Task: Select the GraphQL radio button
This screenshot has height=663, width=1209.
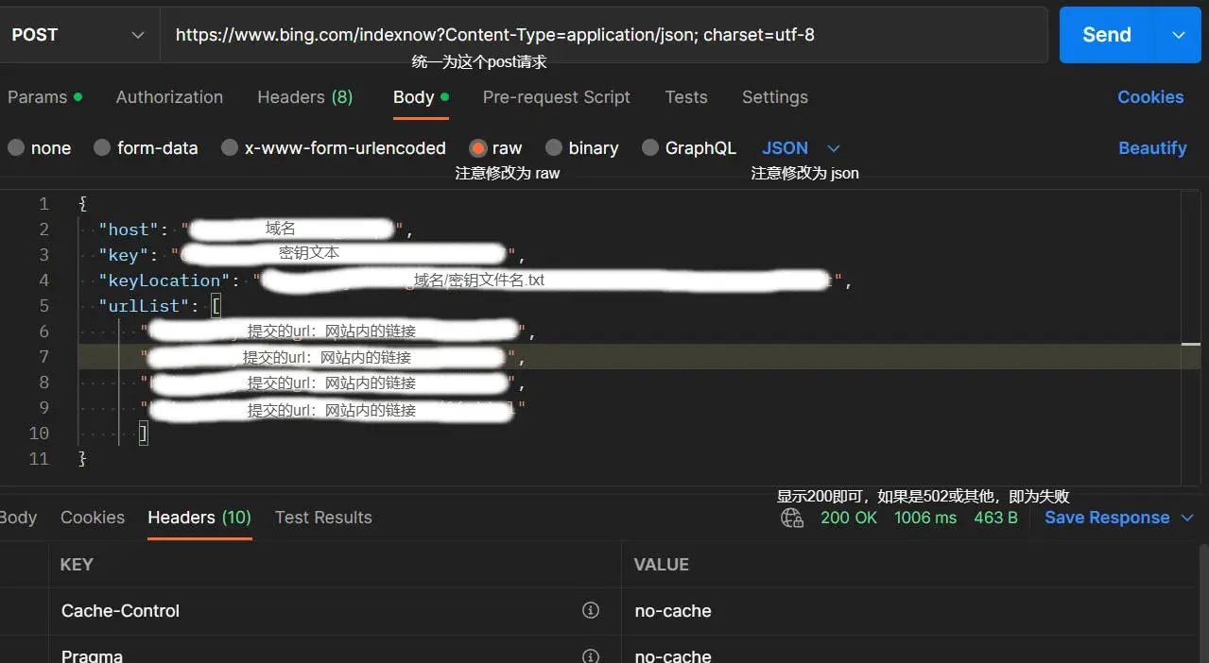Action: click(x=650, y=148)
